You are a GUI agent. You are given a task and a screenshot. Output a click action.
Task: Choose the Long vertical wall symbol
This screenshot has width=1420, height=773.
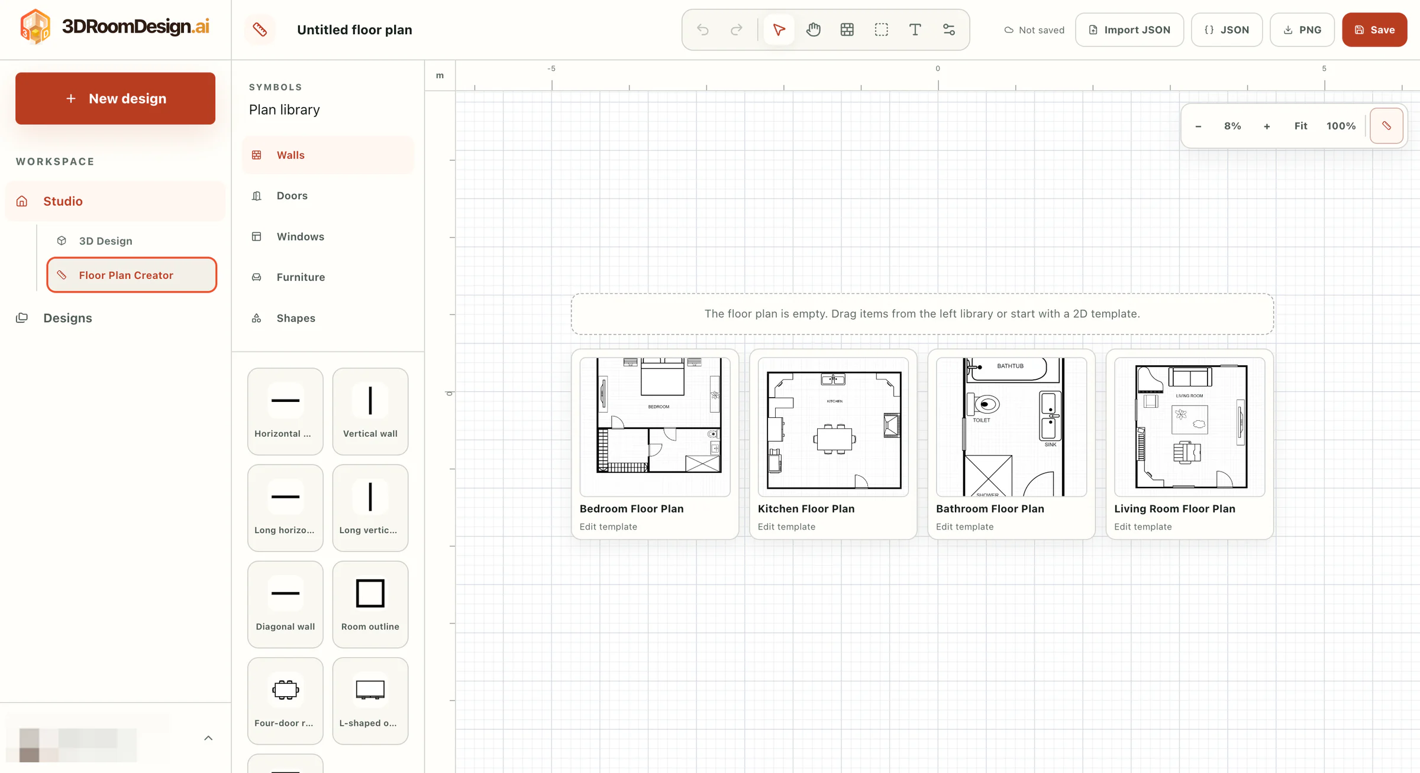coord(370,508)
